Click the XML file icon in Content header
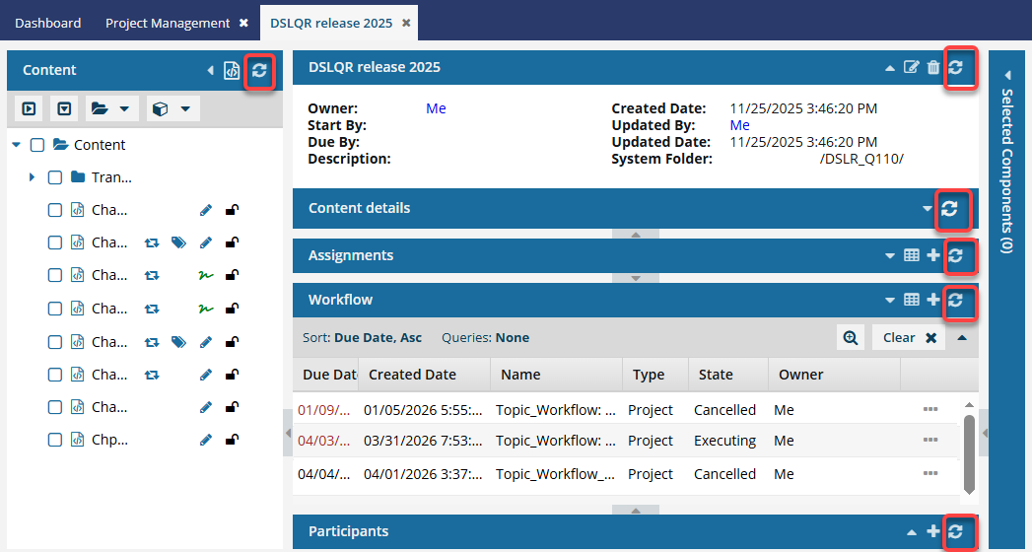Viewport: 1032px width, 552px height. [232, 70]
